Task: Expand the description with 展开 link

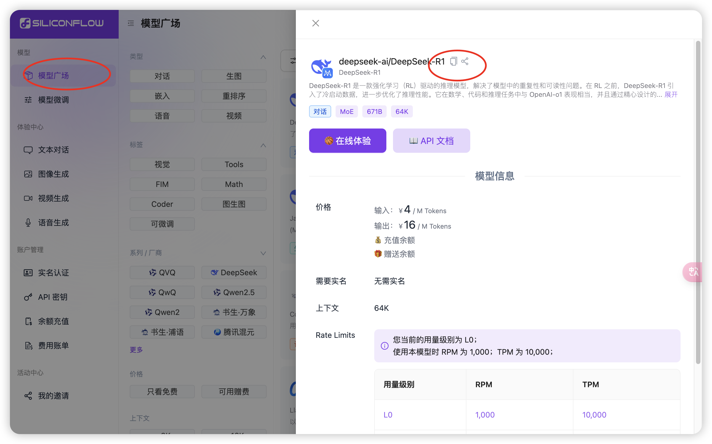Action: 671,95
